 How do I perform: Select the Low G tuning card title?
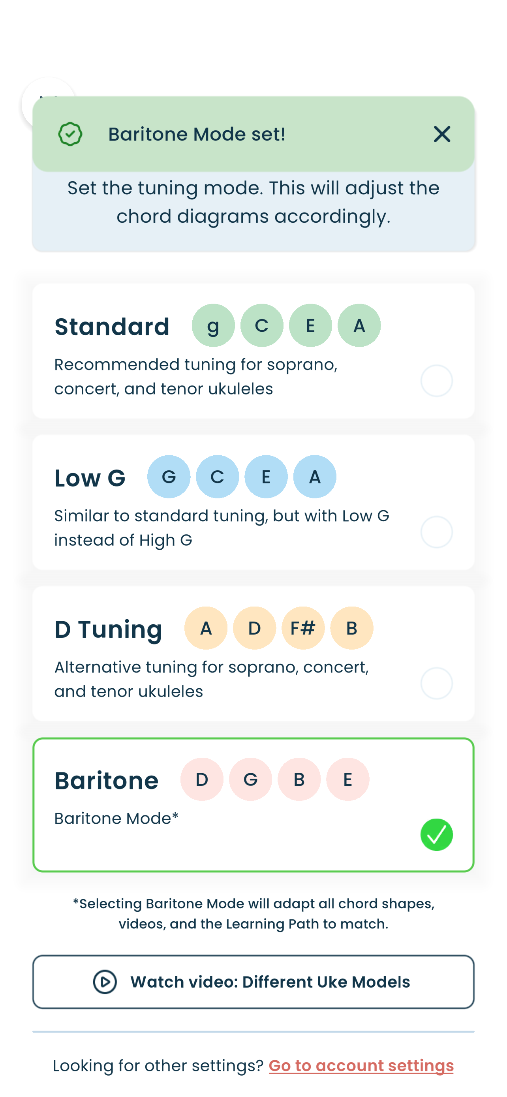90,478
